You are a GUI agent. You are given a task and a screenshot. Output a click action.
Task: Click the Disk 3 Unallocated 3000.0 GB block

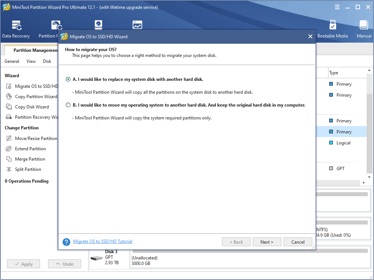pyautogui.click(x=250, y=257)
